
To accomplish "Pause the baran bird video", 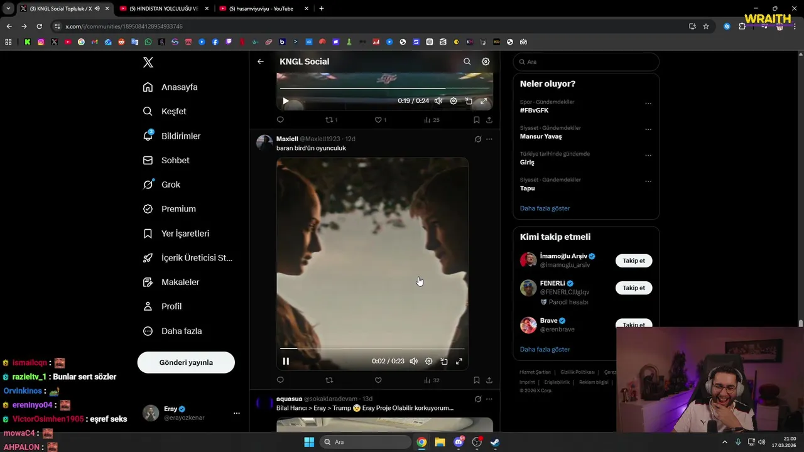I will pyautogui.click(x=286, y=361).
